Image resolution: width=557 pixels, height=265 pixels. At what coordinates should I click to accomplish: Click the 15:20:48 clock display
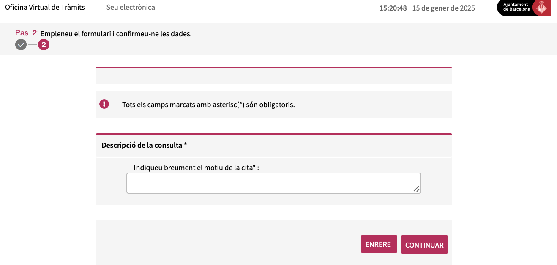393,8
